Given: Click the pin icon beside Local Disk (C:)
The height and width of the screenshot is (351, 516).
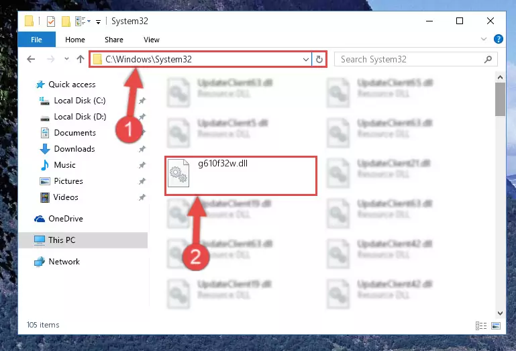Looking at the screenshot, I should click(142, 101).
